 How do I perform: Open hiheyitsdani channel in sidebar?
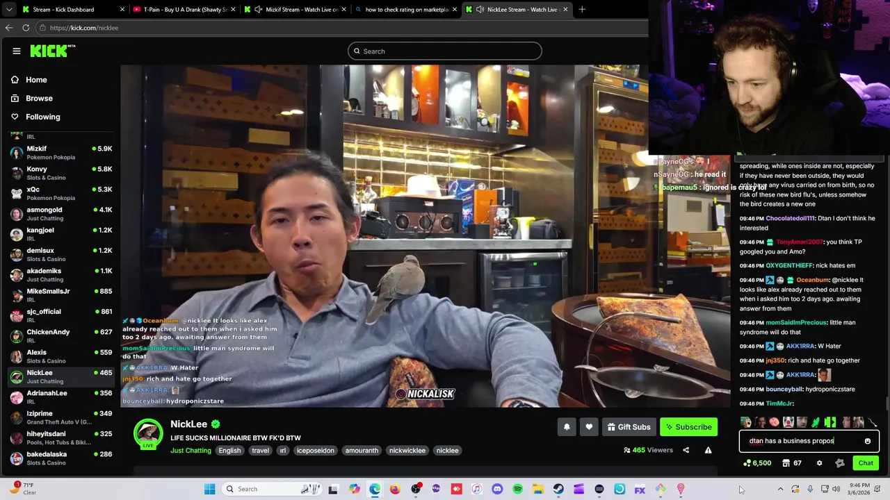(x=60, y=437)
